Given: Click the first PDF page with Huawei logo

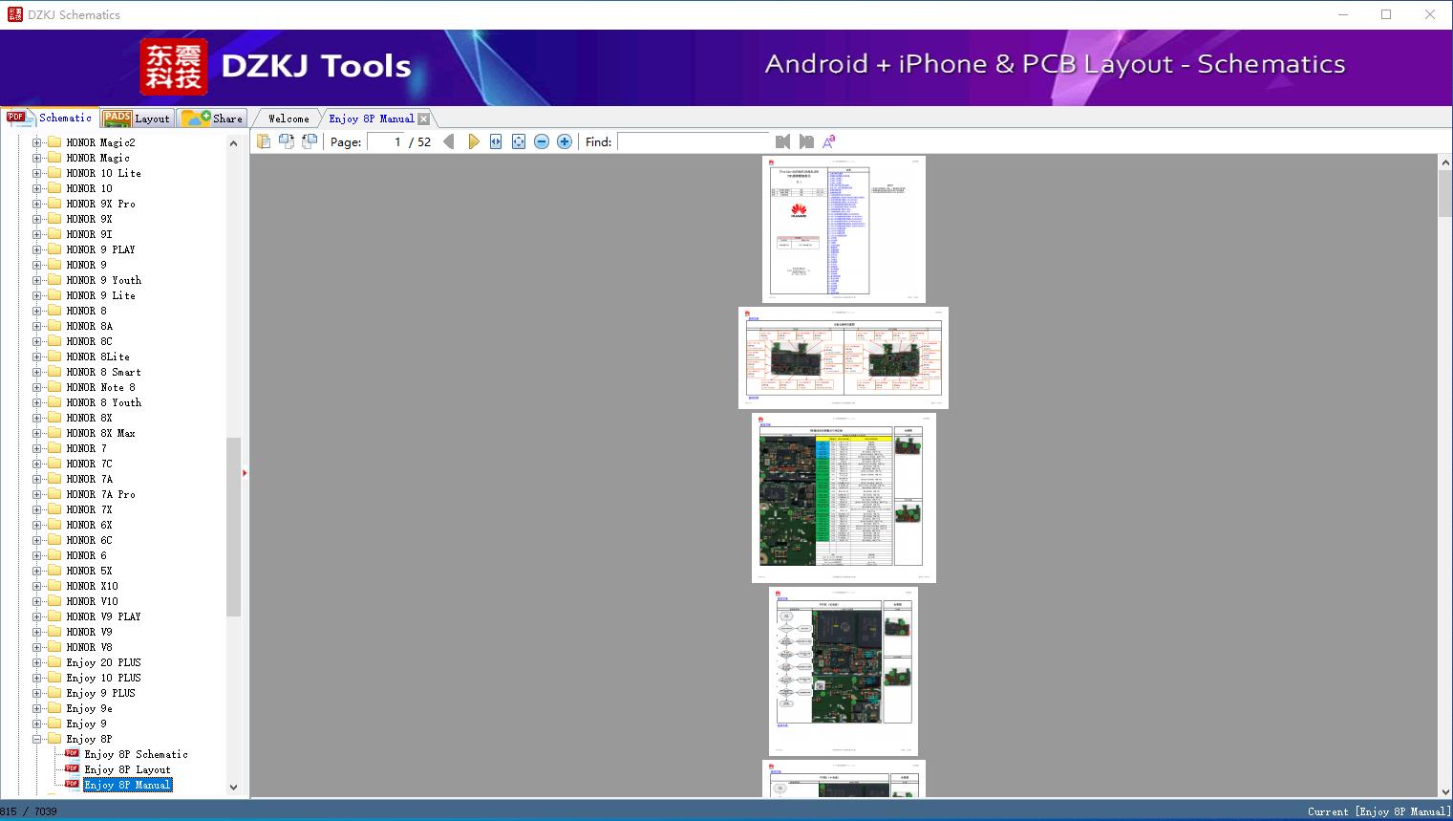Looking at the screenshot, I should click(844, 229).
